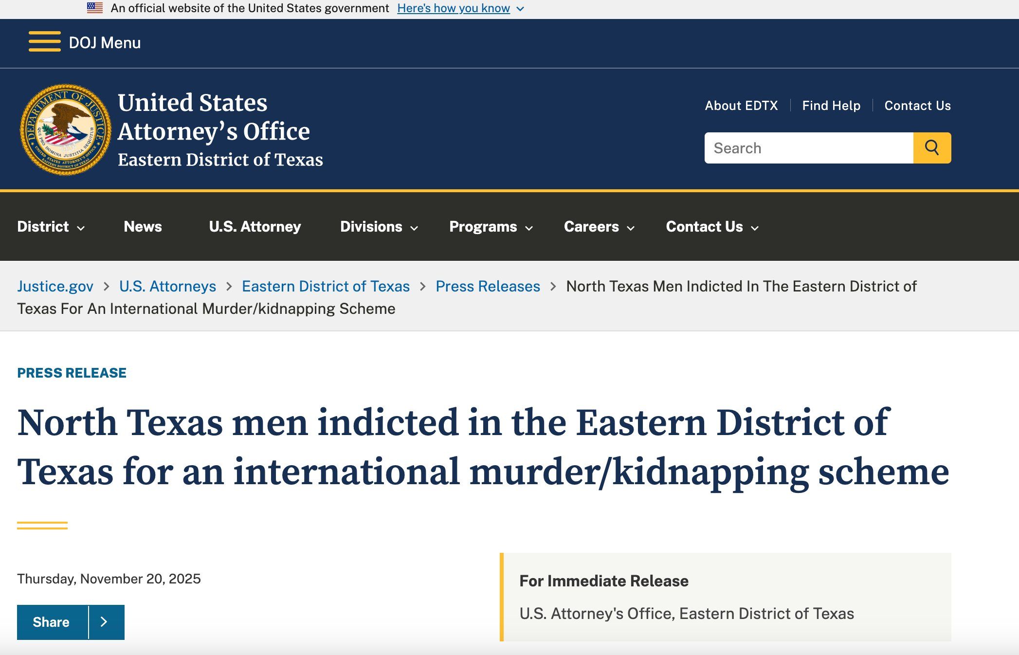Open the Press Releases breadcrumb link
1019x655 pixels.
[488, 286]
